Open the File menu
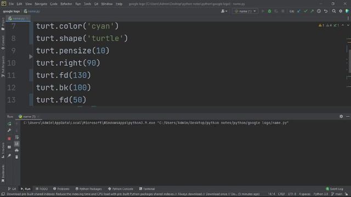351x197 pixels. 11,4
